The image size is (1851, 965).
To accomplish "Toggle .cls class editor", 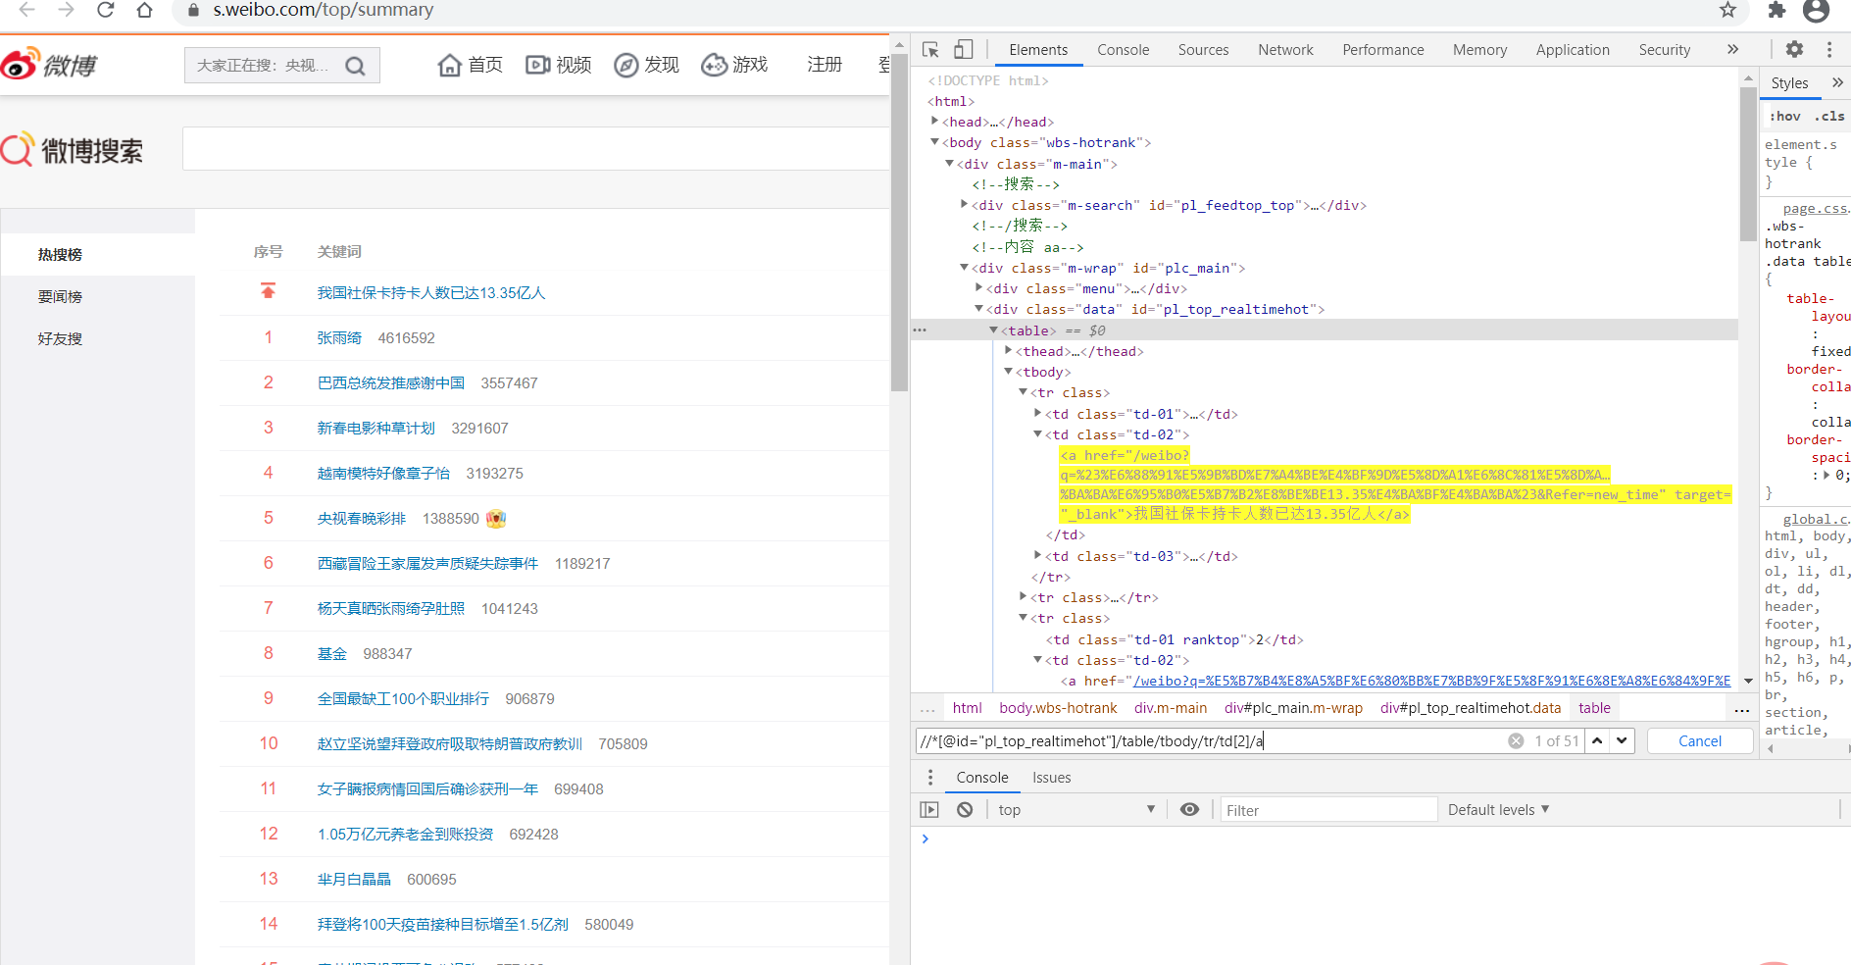I will click(x=1829, y=116).
